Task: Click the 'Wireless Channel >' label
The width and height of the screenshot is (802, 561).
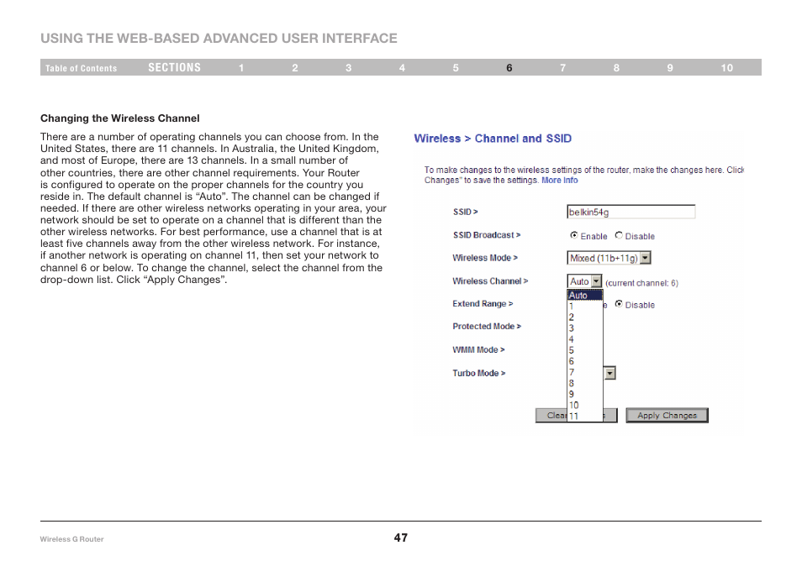Action: 490,281
